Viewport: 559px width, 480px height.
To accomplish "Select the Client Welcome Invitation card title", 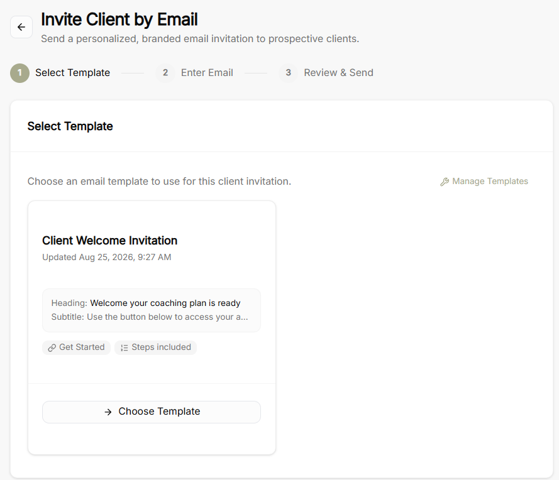I will coord(110,241).
